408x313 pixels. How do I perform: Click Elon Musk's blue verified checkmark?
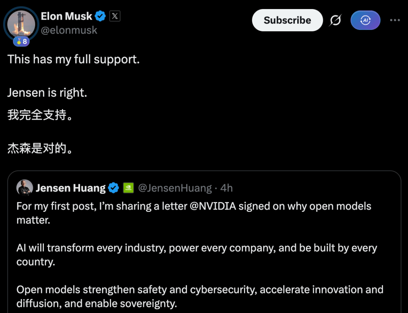coord(100,16)
